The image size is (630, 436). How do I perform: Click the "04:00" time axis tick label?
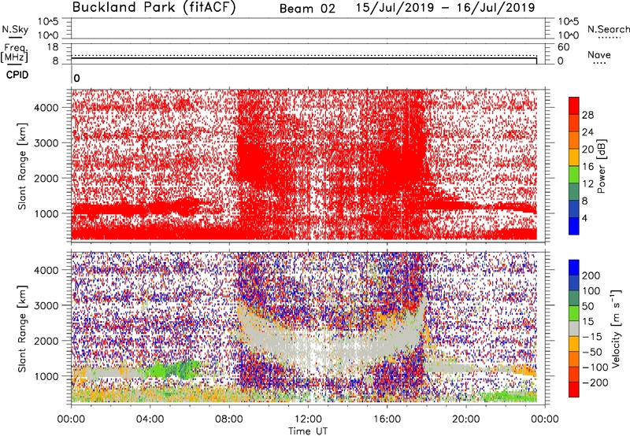(x=150, y=419)
